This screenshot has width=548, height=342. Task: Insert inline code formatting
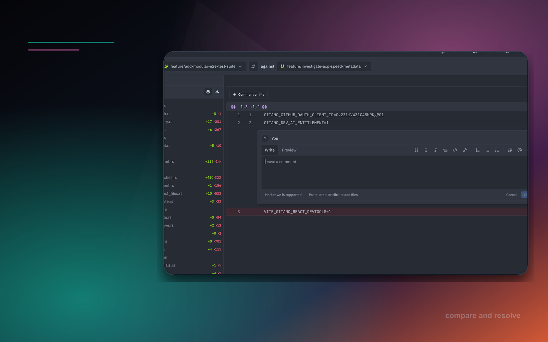click(x=455, y=150)
